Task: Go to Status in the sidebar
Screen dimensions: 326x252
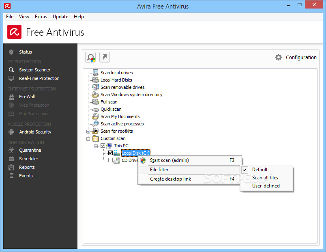Action: (x=26, y=52)
